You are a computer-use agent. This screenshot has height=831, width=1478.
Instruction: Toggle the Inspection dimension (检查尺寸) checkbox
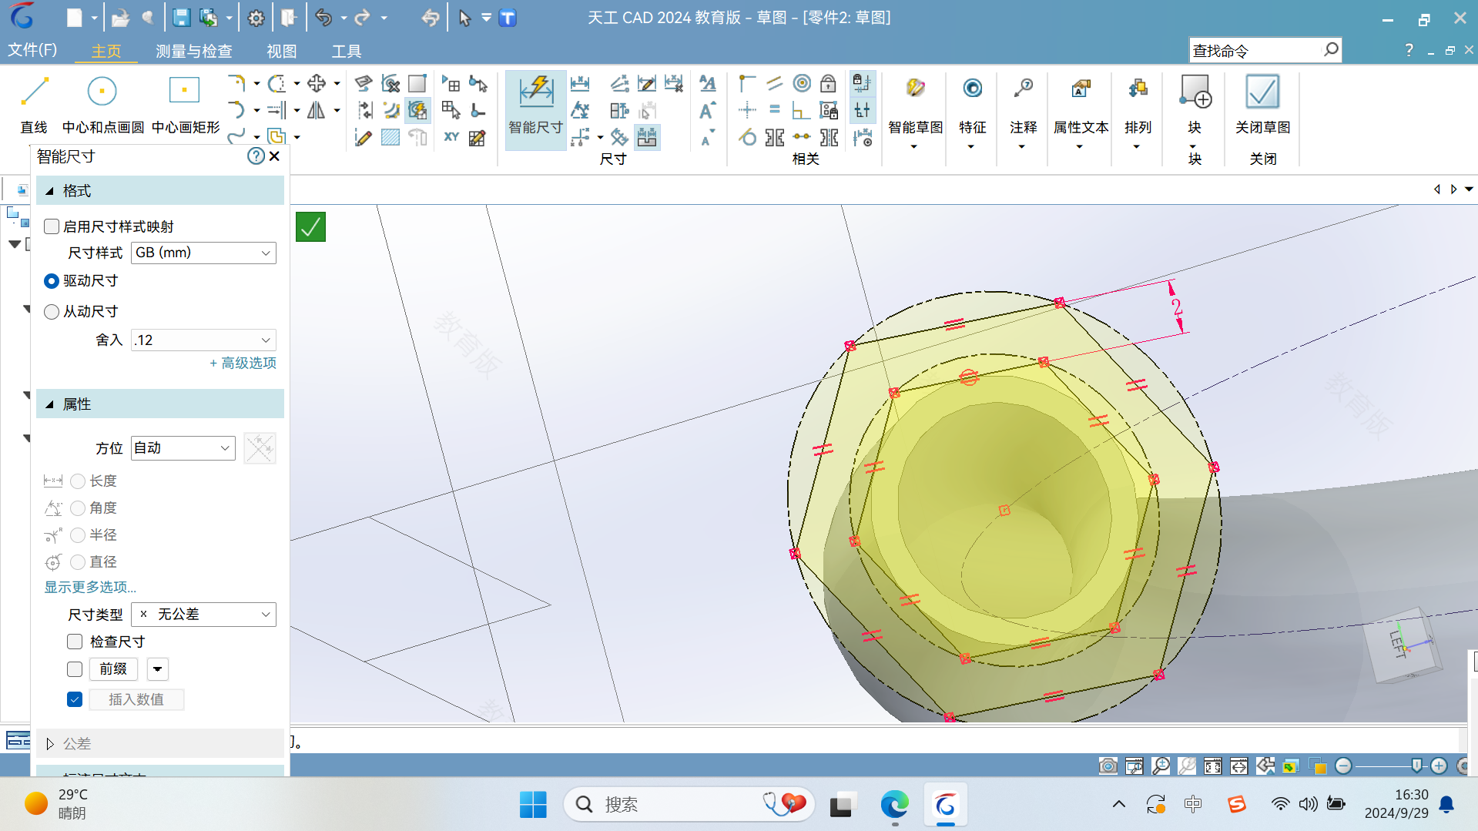[x=75, y=642]
